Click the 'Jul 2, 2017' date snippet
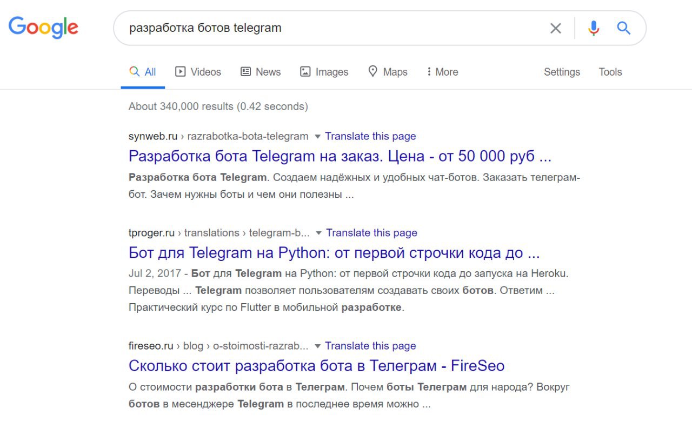 [x=155, y=273]
